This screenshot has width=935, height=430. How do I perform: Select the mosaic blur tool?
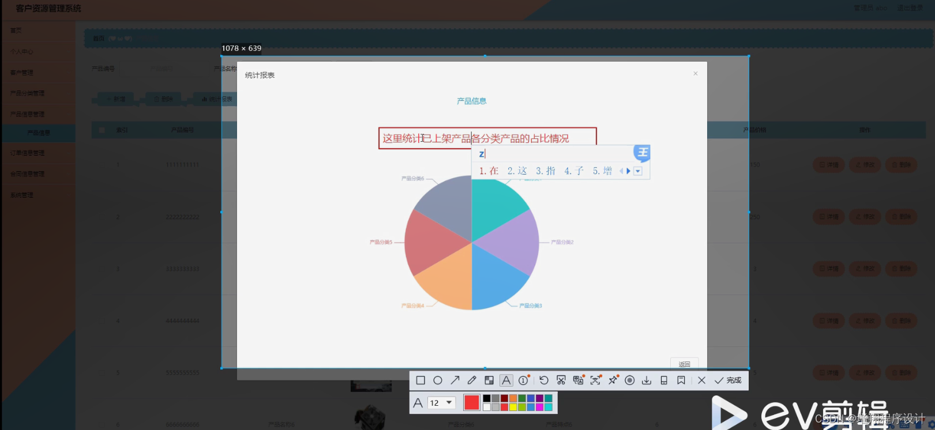click(x=489, y=380)
